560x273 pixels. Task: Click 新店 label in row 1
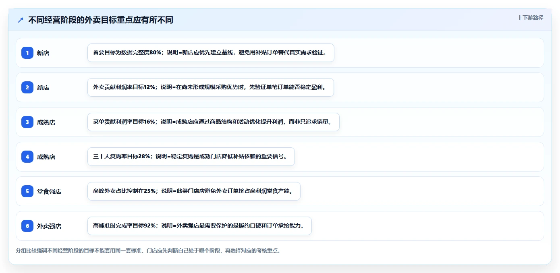pos(43,53)
